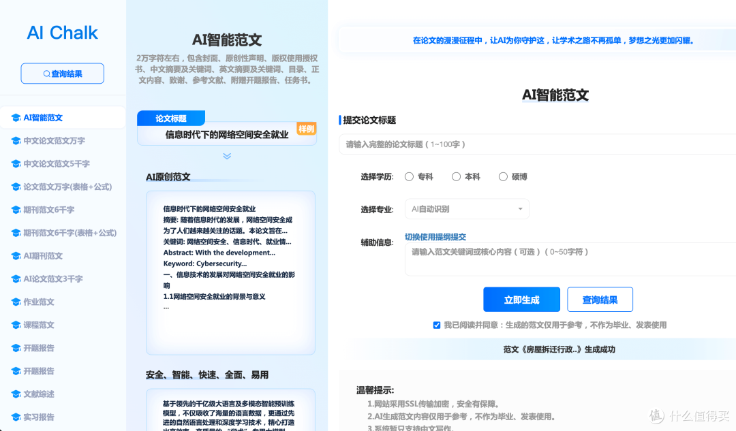
Task: Click the orange 样例 badge
Action: (x=307, y=129)
